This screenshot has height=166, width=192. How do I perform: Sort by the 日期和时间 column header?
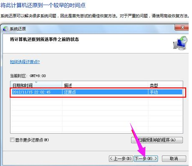tap(36, 85)
